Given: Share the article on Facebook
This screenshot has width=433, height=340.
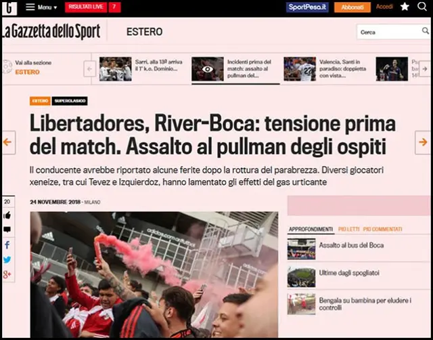Looking at the screenshot, I should [7, 245].
